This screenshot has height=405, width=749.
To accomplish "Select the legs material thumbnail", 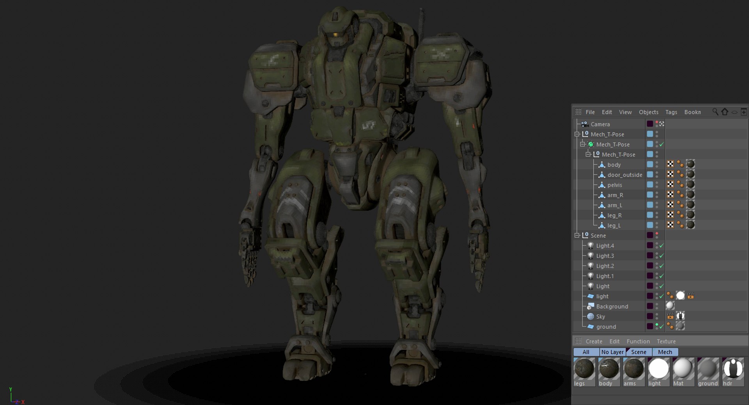I will click(x=584, y=372).
